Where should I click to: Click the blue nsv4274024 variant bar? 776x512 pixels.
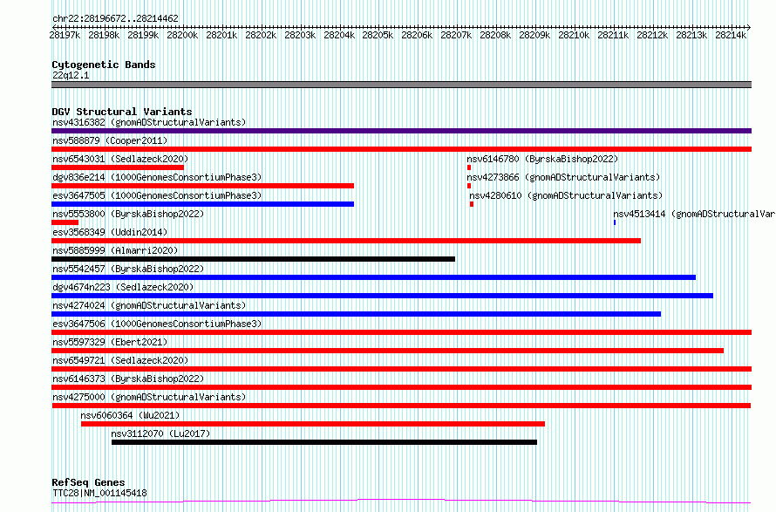[357, 314]
